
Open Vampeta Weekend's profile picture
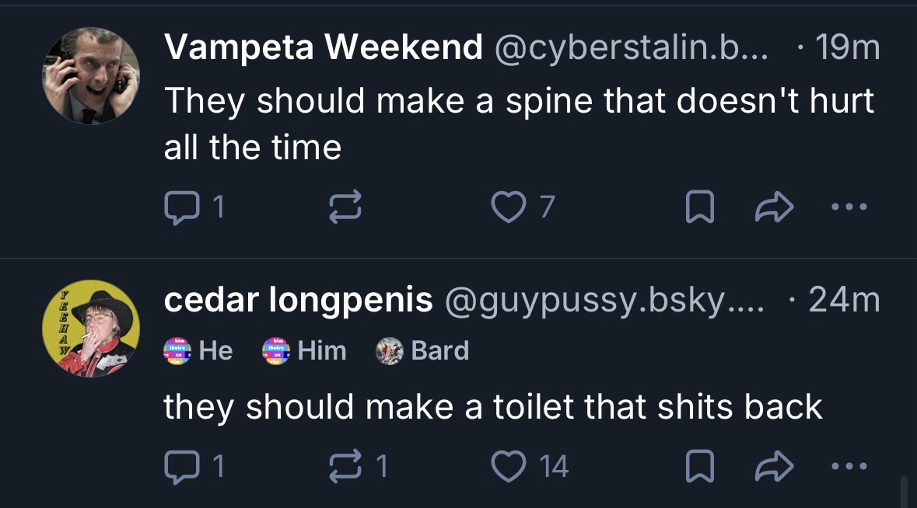pyautogui.click(x=90, y=75)
